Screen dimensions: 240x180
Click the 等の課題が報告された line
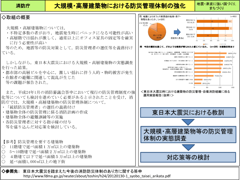point(27,82)
